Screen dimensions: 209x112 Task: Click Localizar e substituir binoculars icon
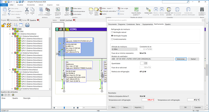coord(201,10)
